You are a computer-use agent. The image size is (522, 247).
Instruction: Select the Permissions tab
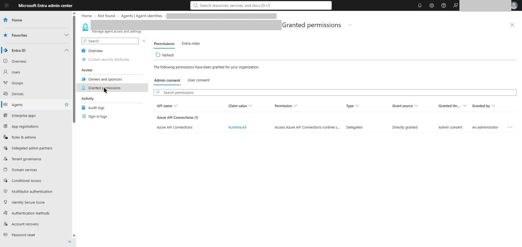164,44
